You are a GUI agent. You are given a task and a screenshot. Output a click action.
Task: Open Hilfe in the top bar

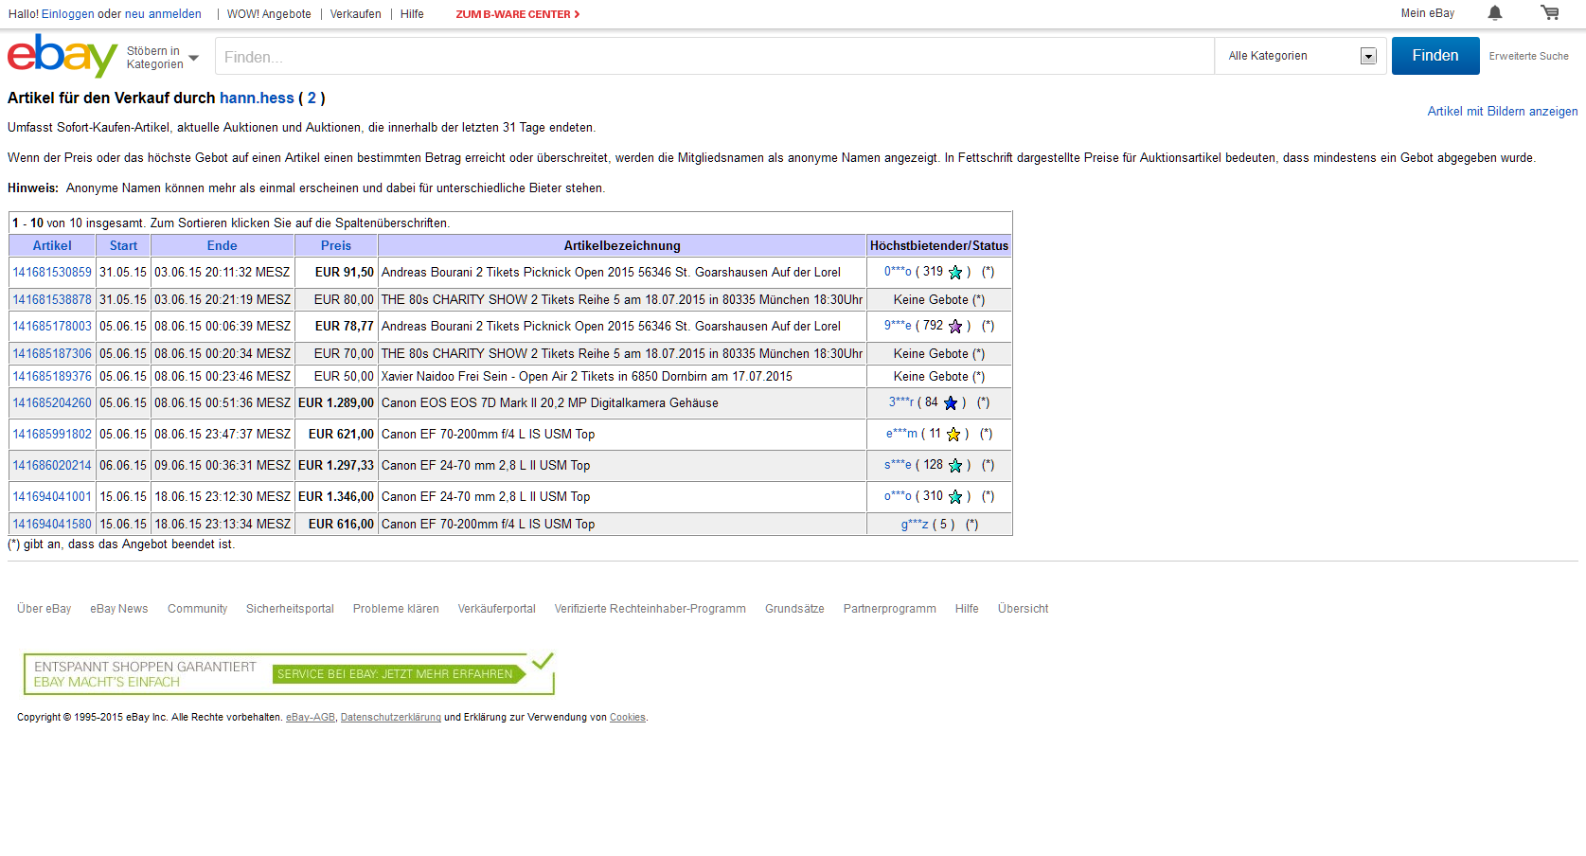(x=412, y=14)
